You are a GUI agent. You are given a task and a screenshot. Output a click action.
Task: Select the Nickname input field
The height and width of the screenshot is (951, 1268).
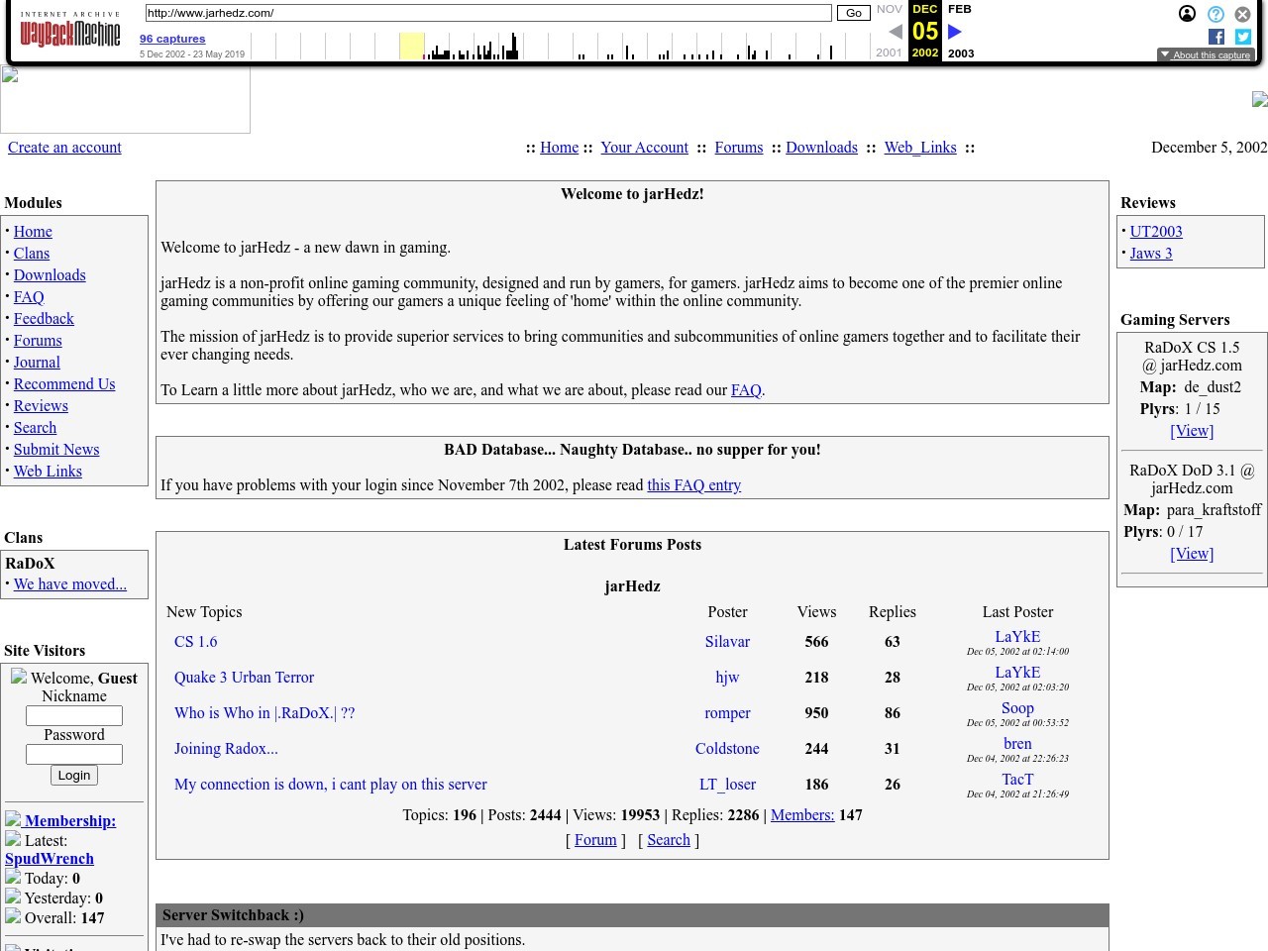pos(74,715)
